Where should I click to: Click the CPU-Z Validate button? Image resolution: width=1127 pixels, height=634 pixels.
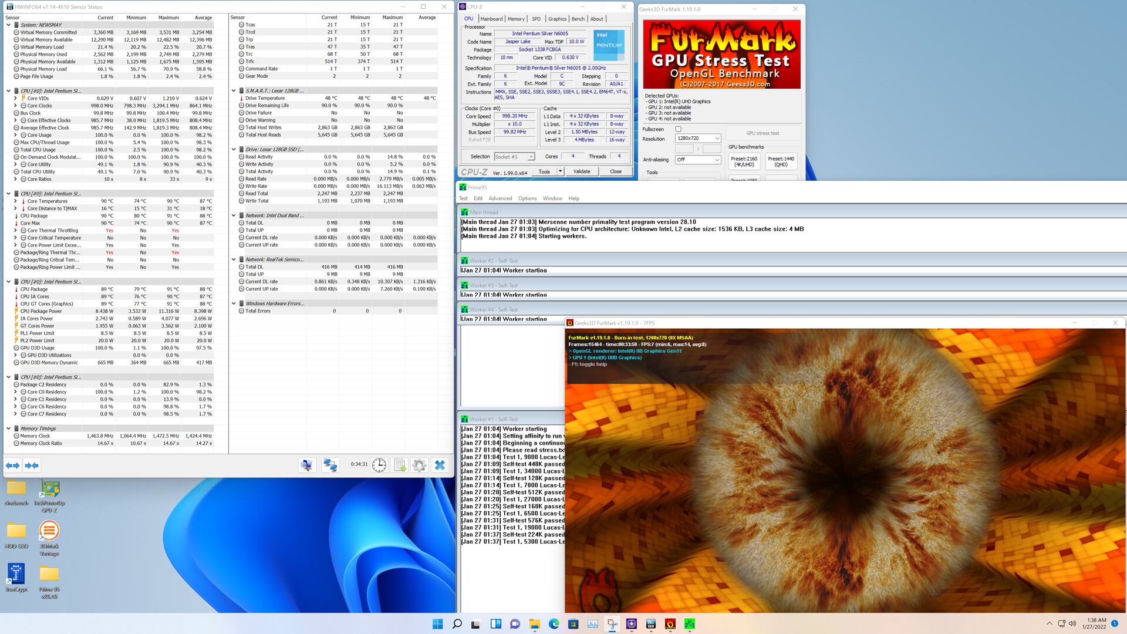point(582,171)
